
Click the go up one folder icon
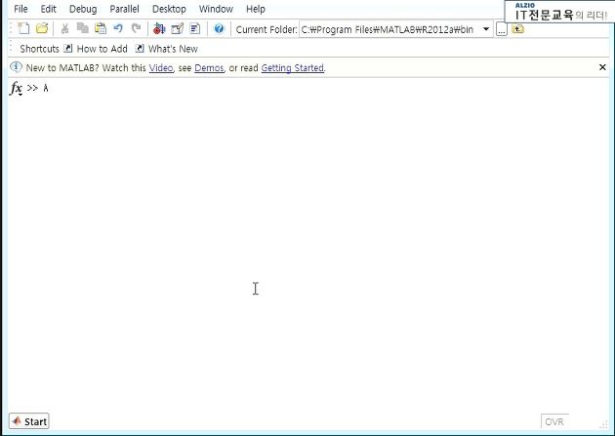pyautogui.click(x=517, y=29)
